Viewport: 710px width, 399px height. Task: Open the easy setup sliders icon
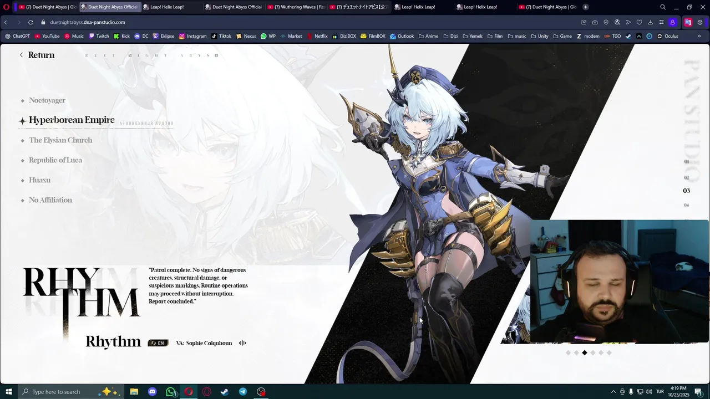point(661,22)
